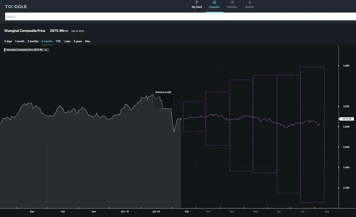Click the Sep axis label
The height and width of the screenshot is (217, 356).
(x=32, y=212)
